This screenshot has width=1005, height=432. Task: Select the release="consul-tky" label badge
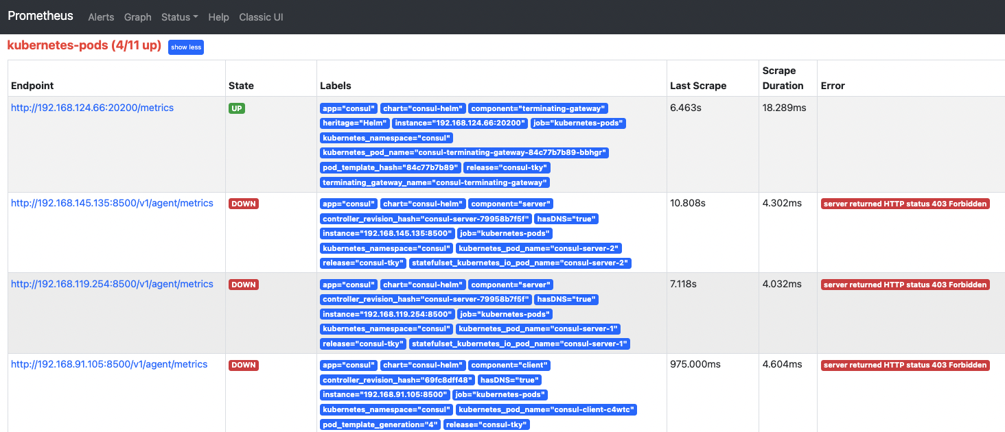[507, 167]
